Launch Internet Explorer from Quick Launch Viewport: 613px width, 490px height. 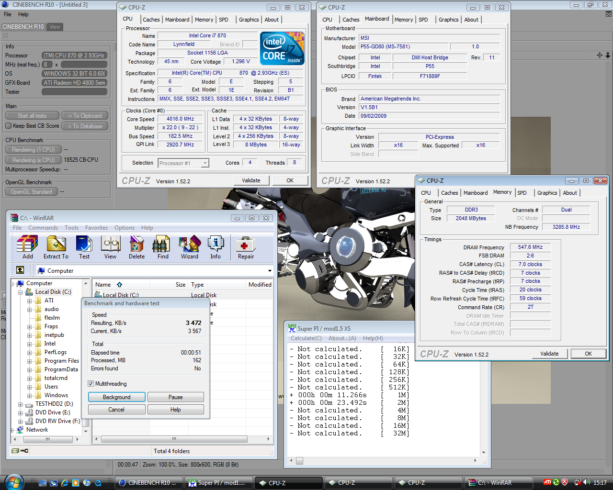pos(65,483)
